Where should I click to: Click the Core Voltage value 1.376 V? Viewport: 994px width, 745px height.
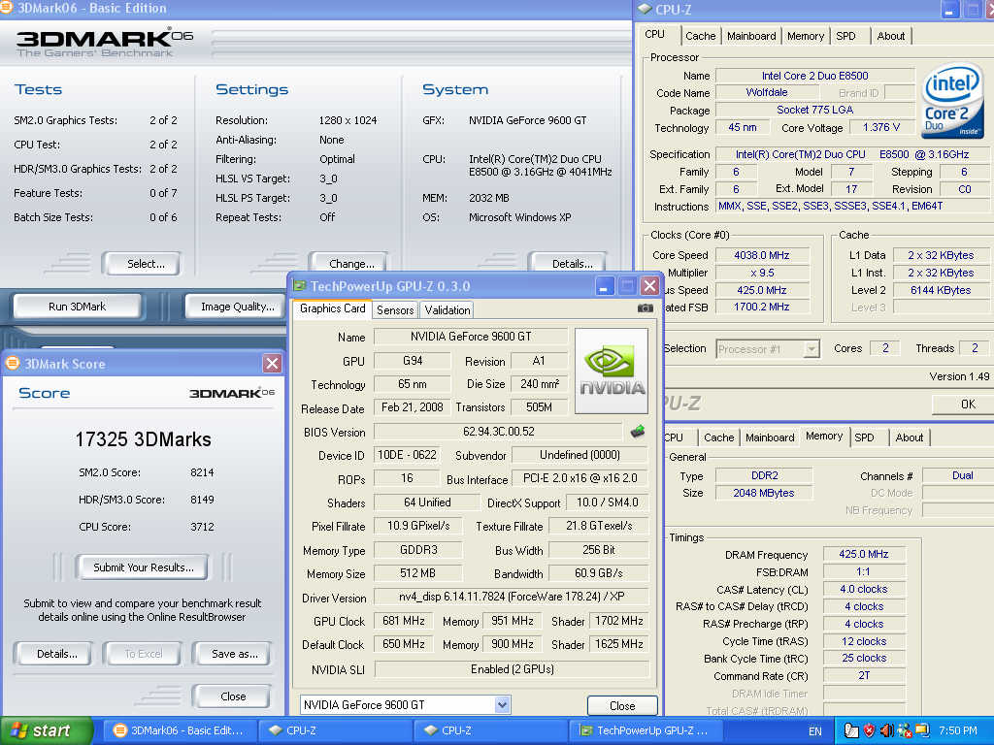[x=881, y=127]
